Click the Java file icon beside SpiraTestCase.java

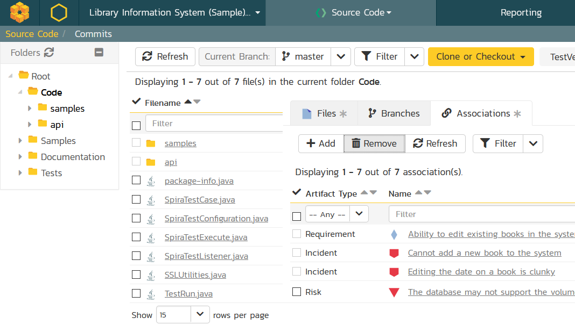151,200
